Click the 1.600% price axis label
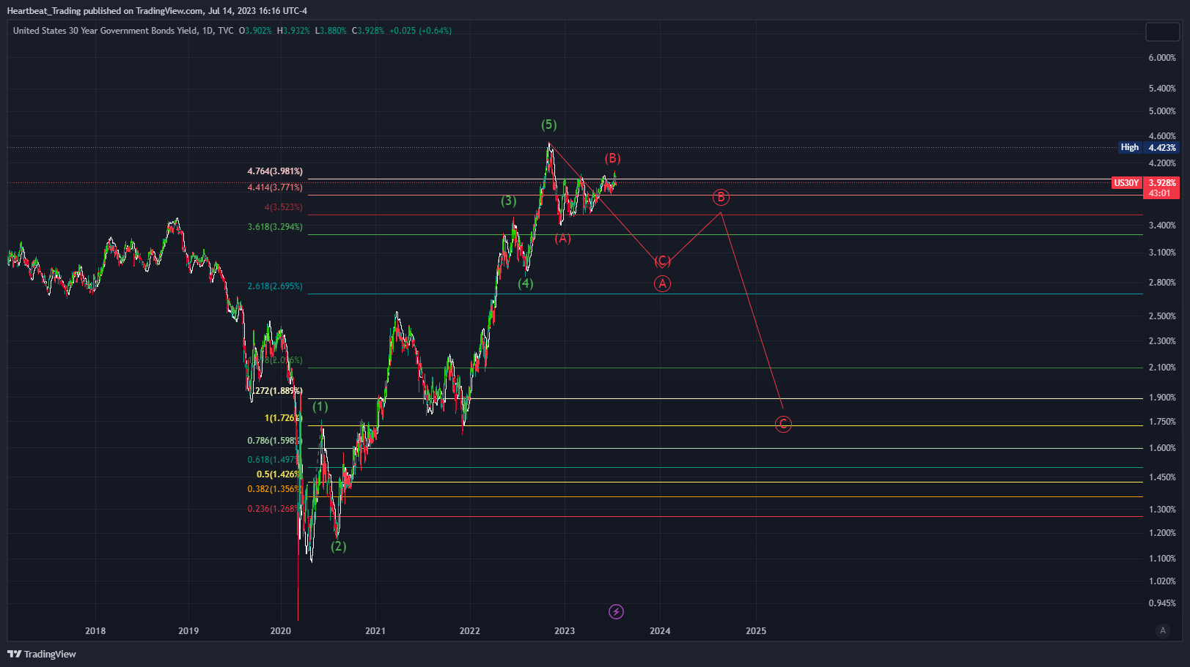The width and height of the screenshot is (1190, 667). click(x=1162, y=448)
